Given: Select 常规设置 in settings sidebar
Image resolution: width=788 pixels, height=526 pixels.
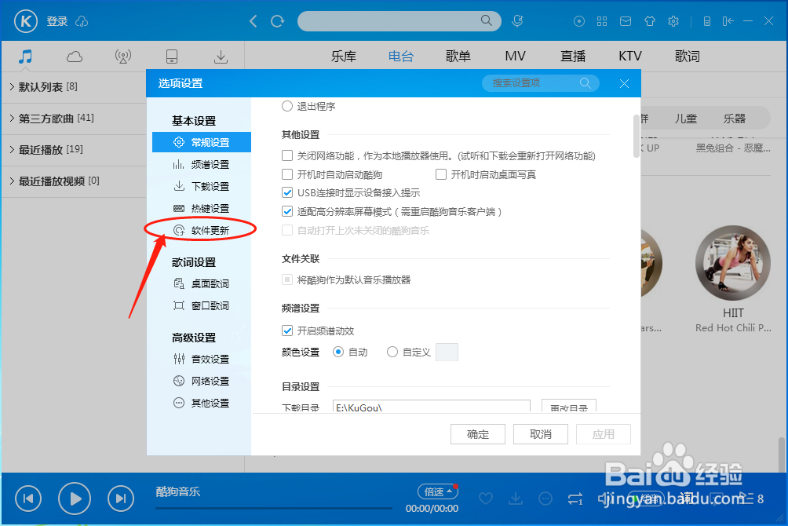Looking at the screenshot, I should (202, 142).
